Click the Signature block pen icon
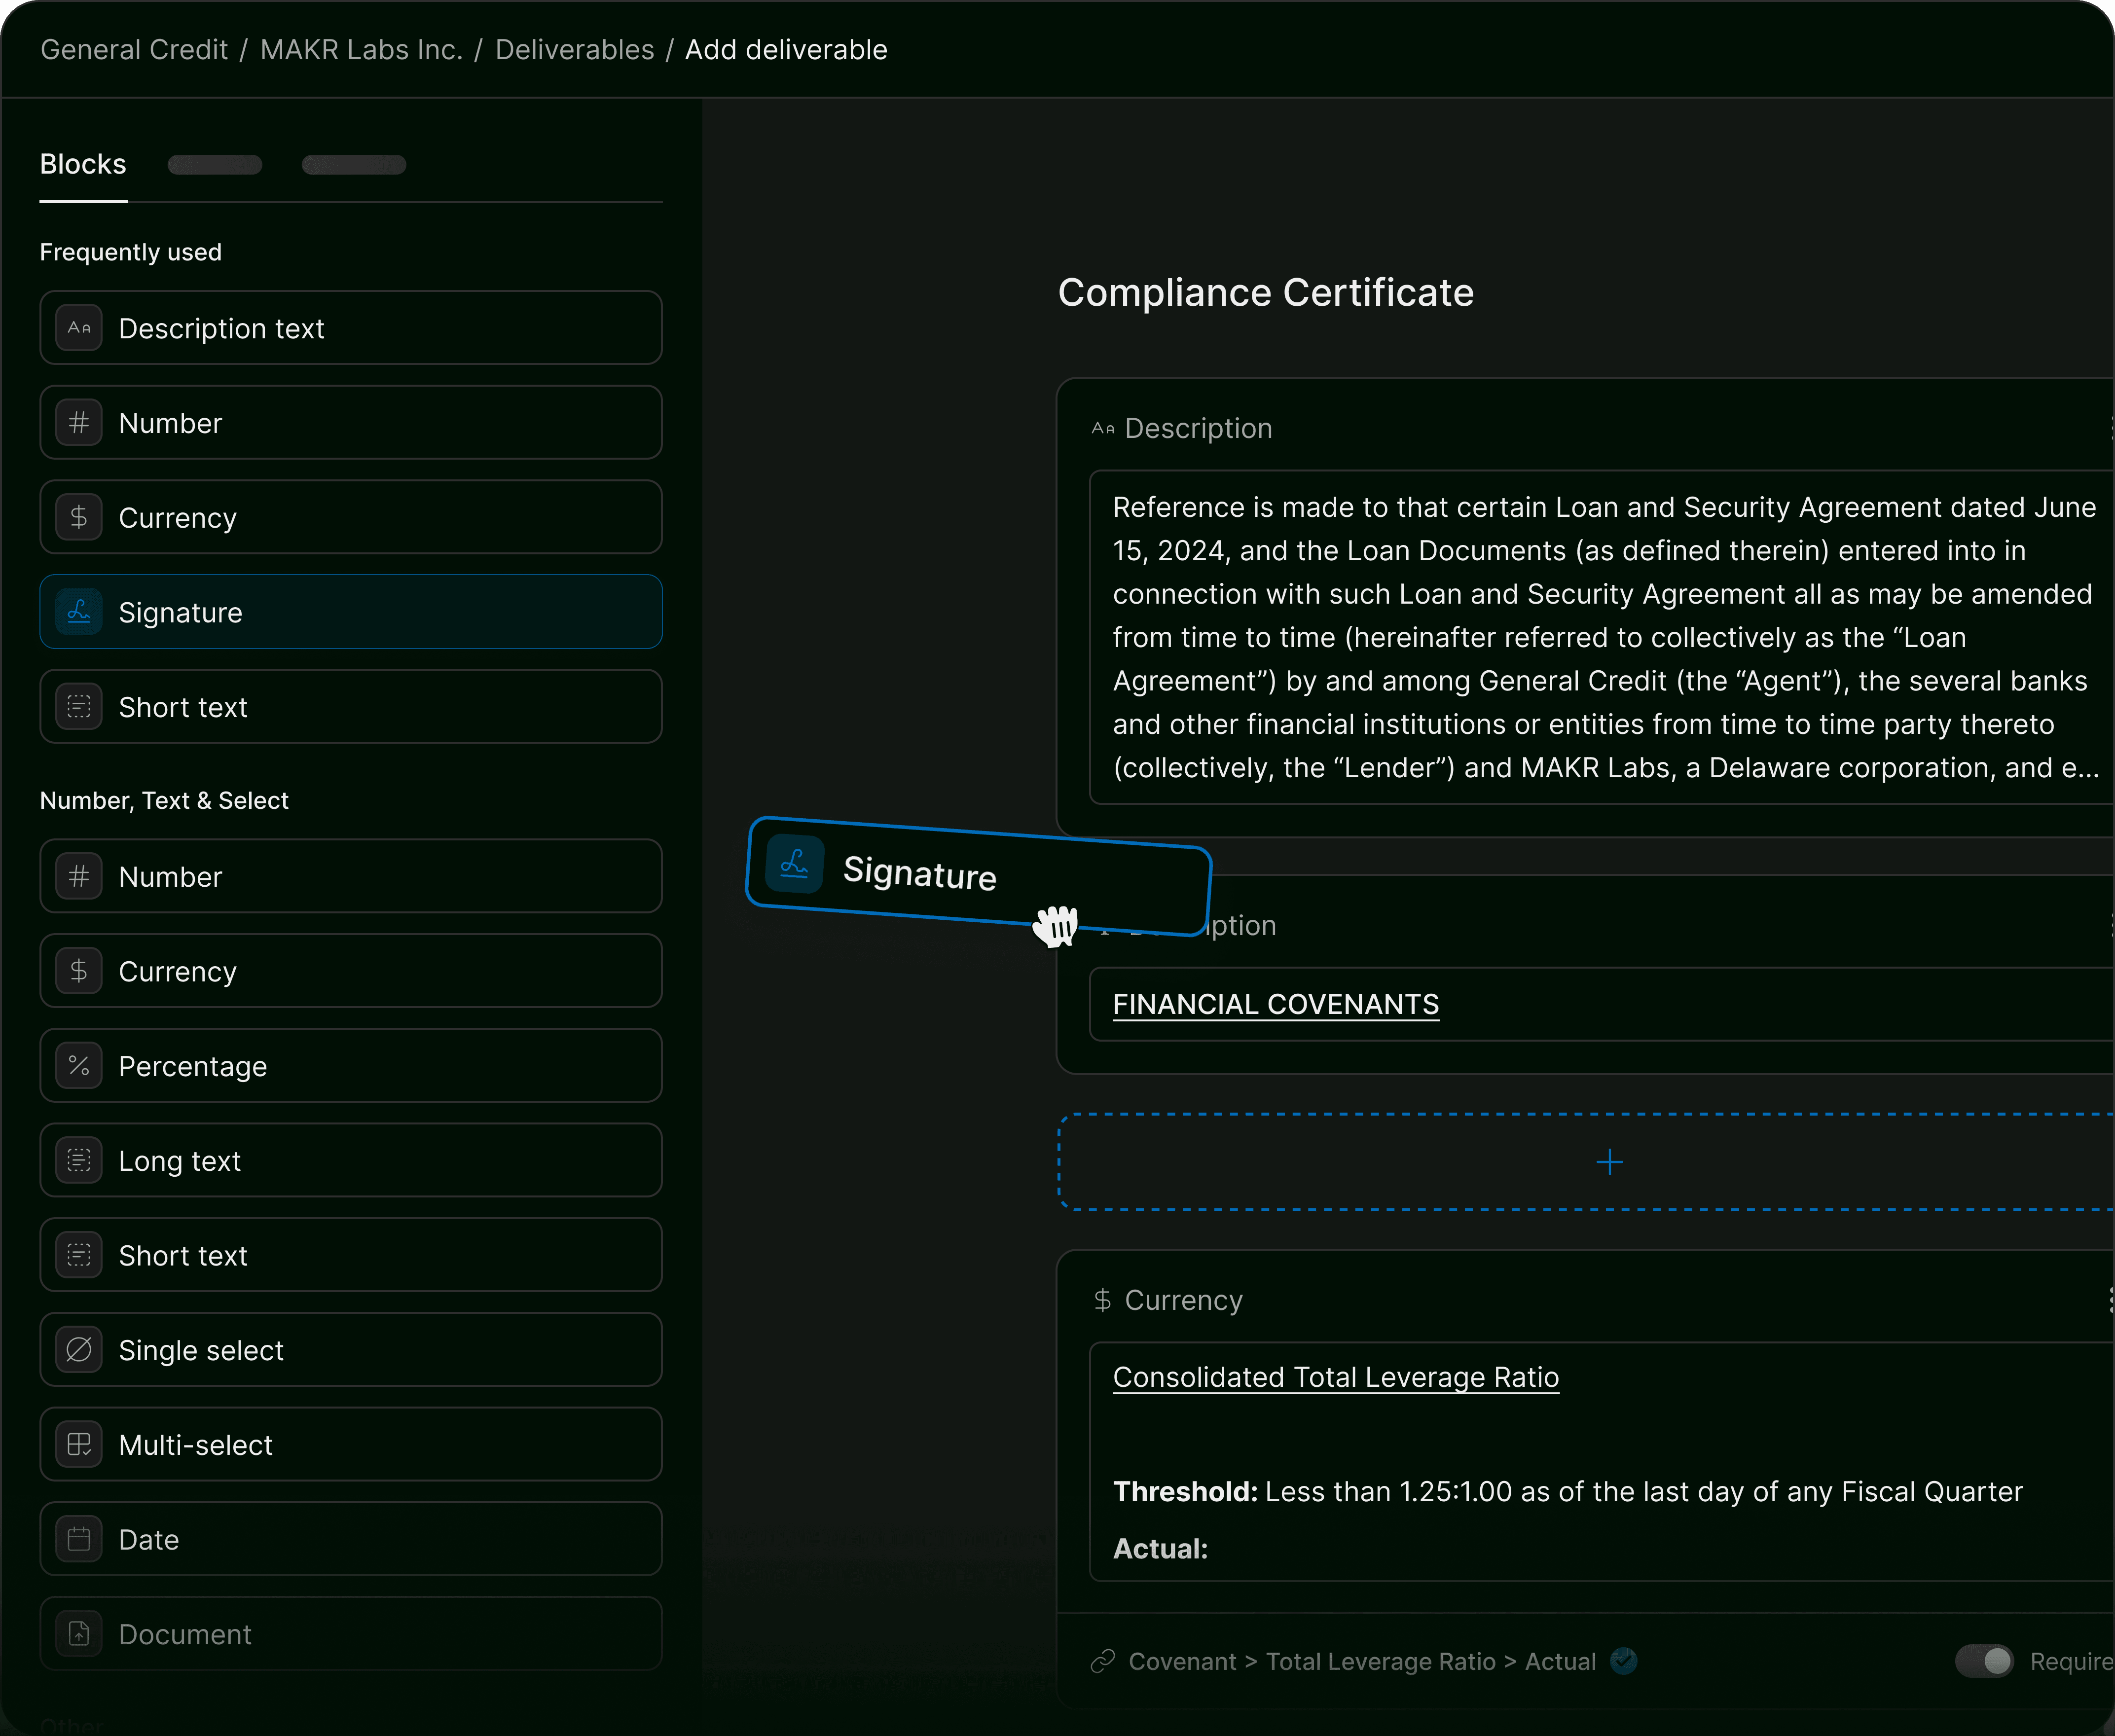Screen dimensions: 2115x1736 coord(79,612)
